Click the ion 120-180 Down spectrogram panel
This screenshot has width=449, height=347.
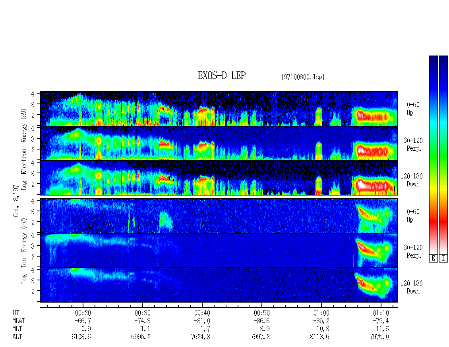pyautogui.click(x=219, y=285)
